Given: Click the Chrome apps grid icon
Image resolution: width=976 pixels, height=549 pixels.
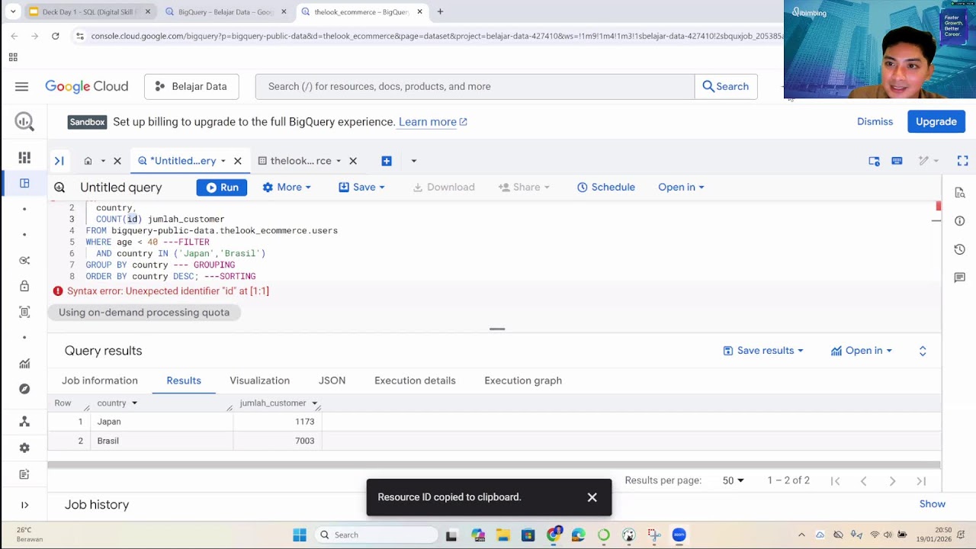Looking at the screenshot, I should pyautogui.click(x=13, y=57).
